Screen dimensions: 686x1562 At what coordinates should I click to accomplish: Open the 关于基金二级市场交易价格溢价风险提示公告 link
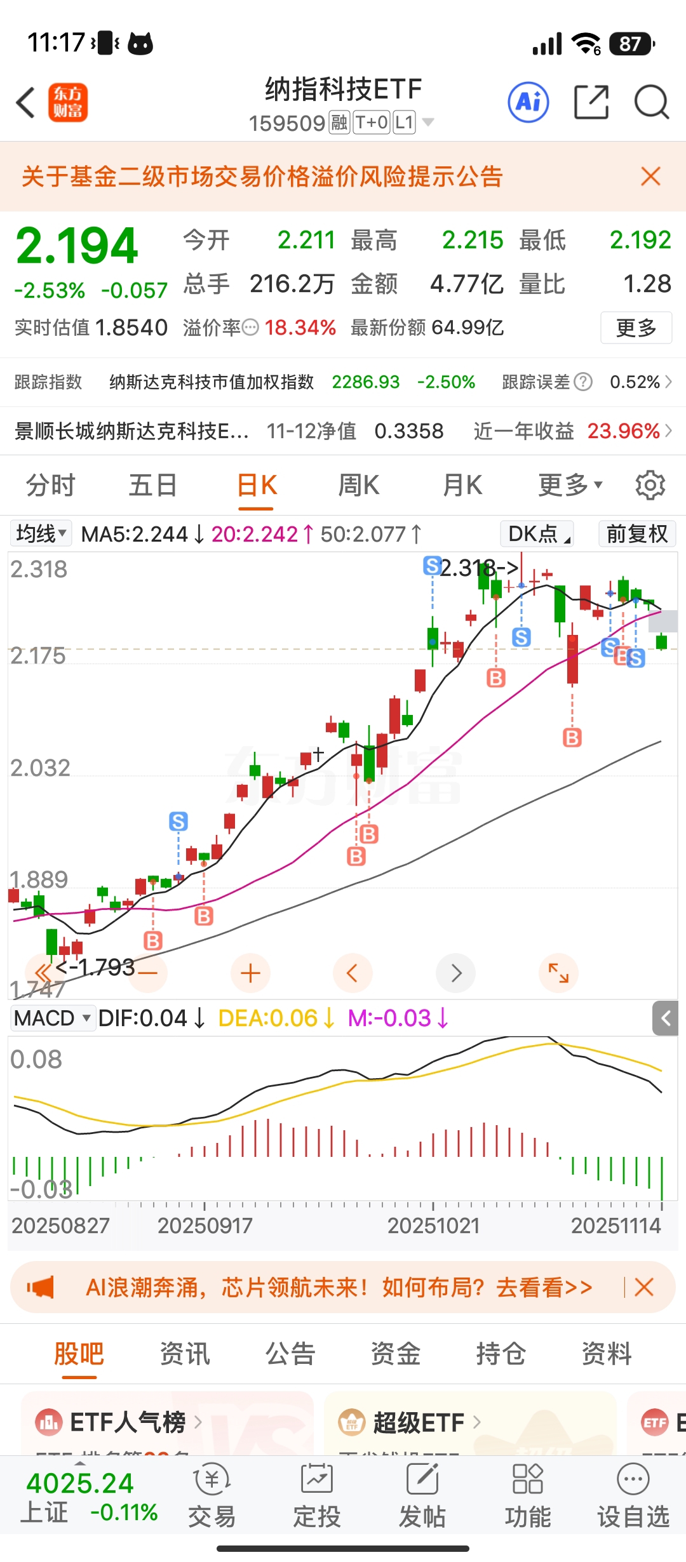pyautogui.click(x=262, y=177)
